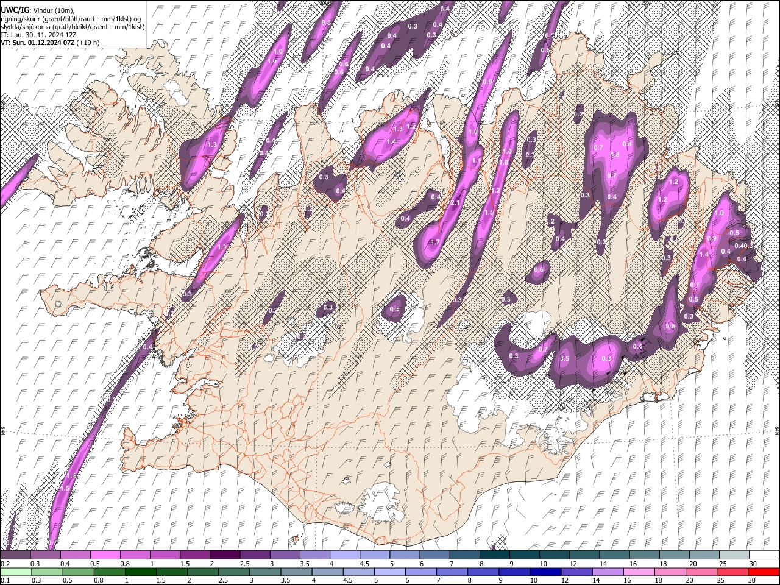Click the initial time 'IT: Lau. 30. 11. 2024 12Z'
The width and height of the screenshot is (780, 585).
[x=39, y=35]
